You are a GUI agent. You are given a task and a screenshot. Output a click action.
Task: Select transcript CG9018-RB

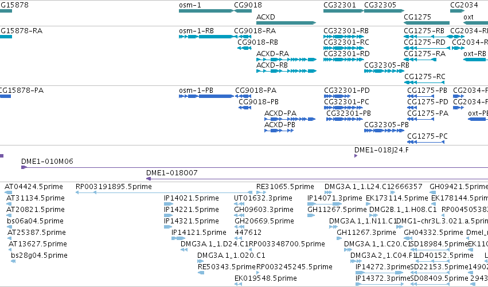(x=244, y=48)
